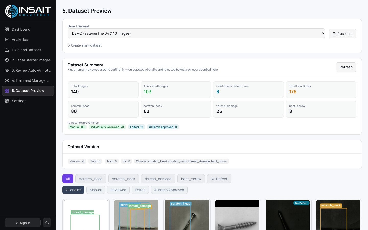Click the Total Images 140 card
The height and width of the screenshot is (230, 368).
click(103, 89)
